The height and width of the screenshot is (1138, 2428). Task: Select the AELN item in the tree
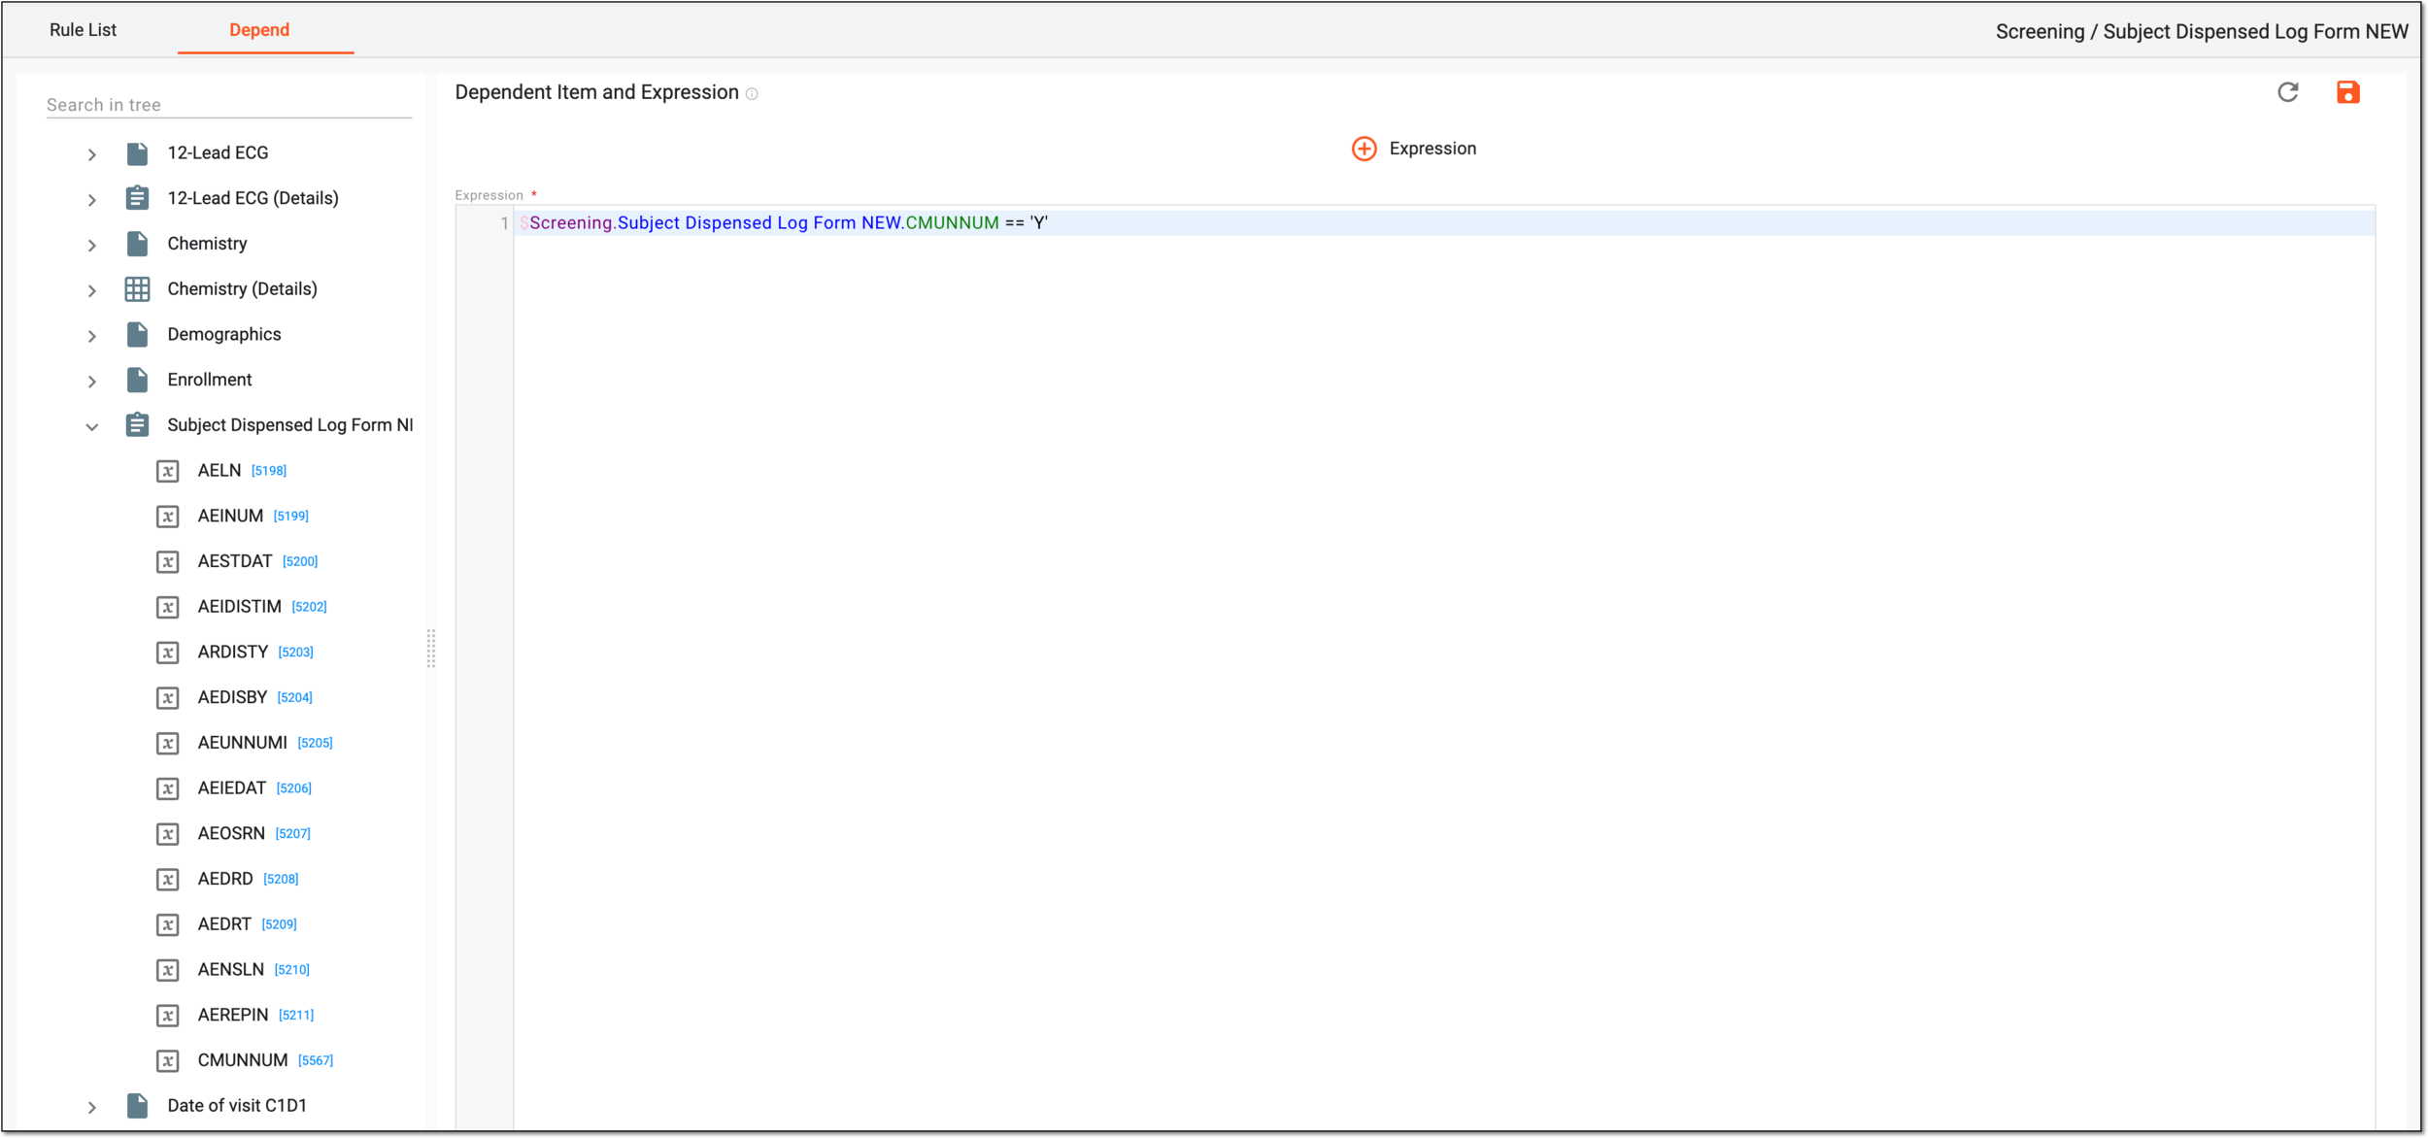tap(219, 471)
